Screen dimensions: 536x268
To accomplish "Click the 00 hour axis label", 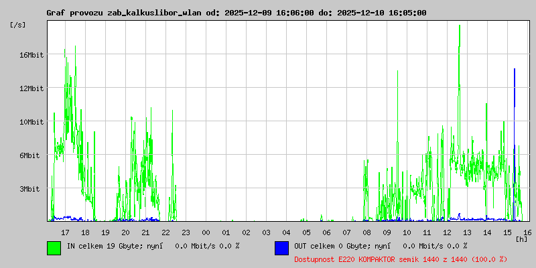I will tap(206, 232).
